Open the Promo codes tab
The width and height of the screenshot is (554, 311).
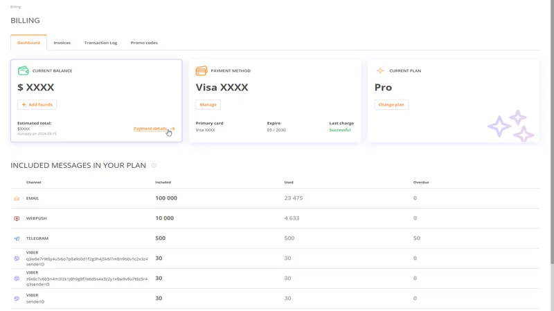pyautogui.click(x=144, y=43)
